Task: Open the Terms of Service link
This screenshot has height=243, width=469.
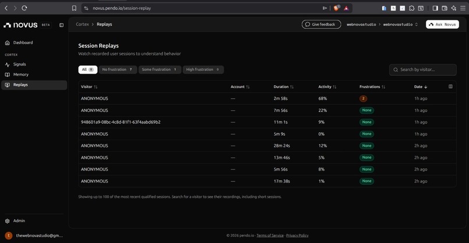Action: (x=270, y=235)
